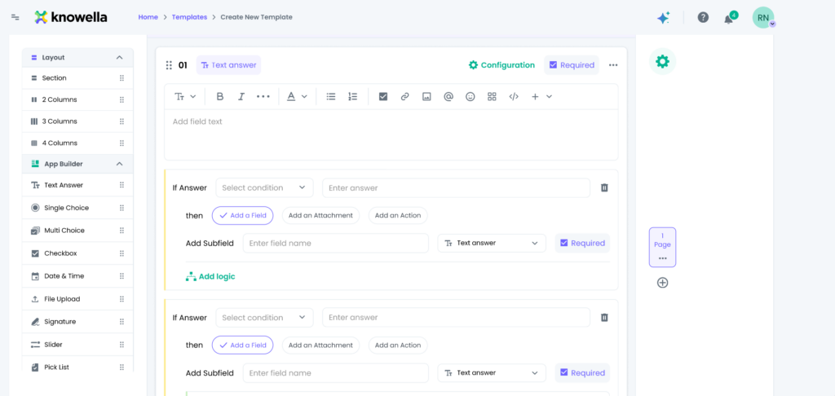Click the green settings gear icon

[x=662, y=62]
